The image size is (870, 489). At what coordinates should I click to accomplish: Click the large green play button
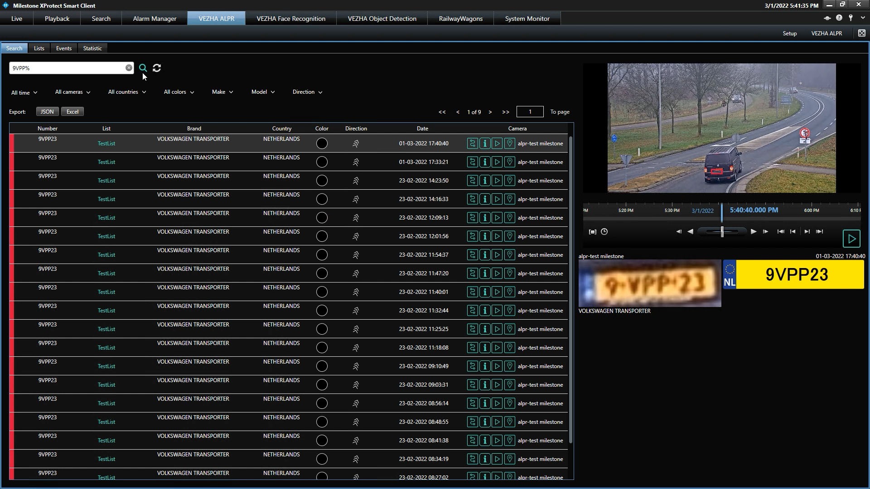point(851,239)
